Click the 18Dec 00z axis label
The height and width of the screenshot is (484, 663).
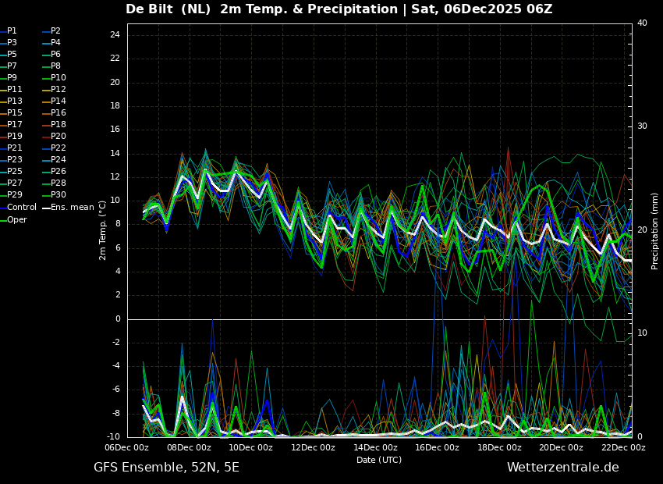click(x=499, y=448)
